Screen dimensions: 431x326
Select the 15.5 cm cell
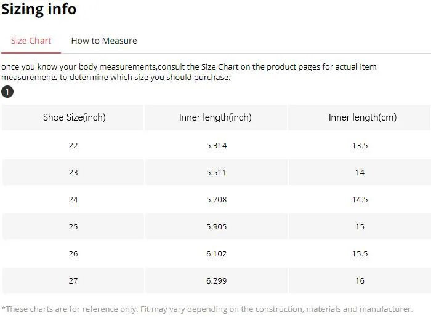click(360, 254)
